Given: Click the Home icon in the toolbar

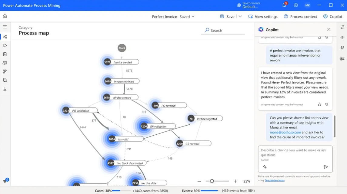Looking at the screenshot, I should point(5,16).
